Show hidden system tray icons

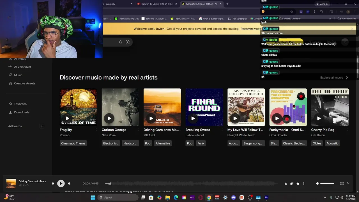(x=325, y=198)
